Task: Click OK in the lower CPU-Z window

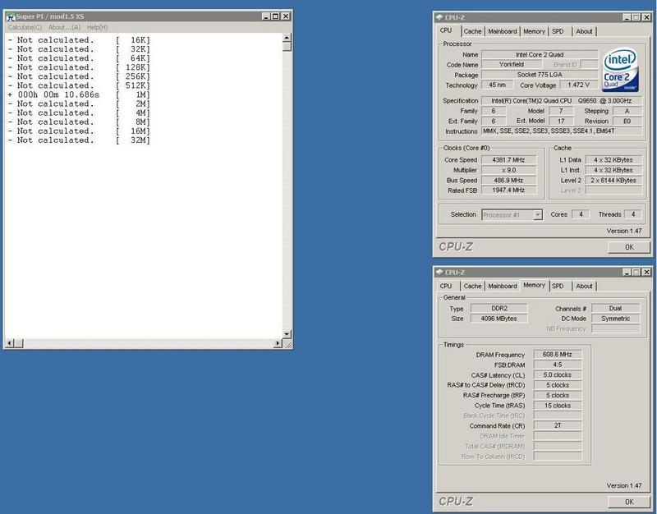Action: [x=629, y=502]
